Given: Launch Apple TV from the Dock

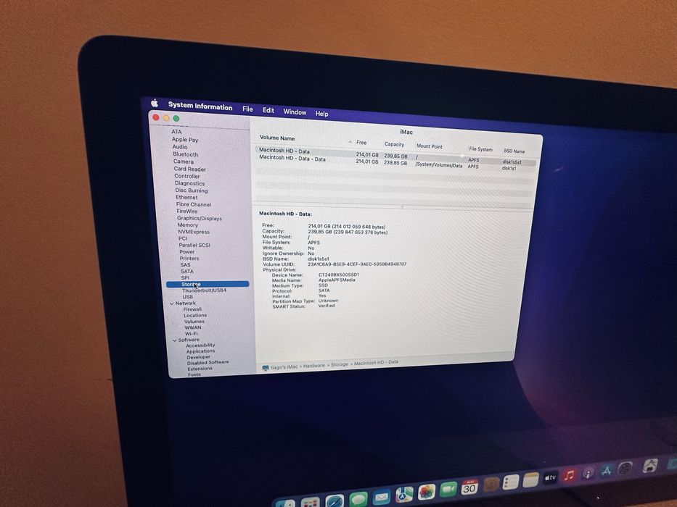Looking at the screenshot, I should (x=550, y=477).
